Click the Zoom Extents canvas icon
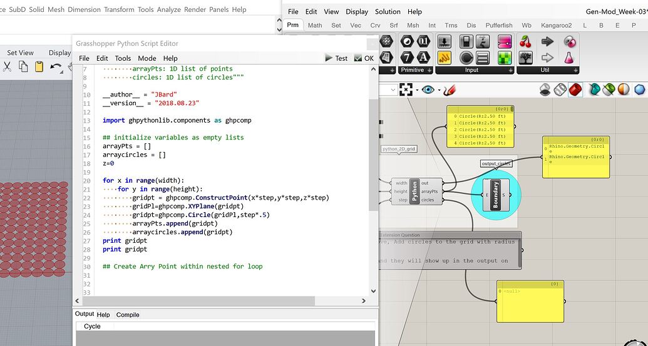The height and width of the screenshot is (346, 648). click(x=406, y=89)
